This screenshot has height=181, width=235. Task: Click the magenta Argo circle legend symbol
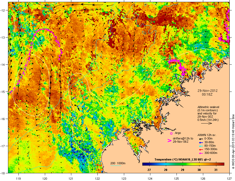[x=171, y=133]
